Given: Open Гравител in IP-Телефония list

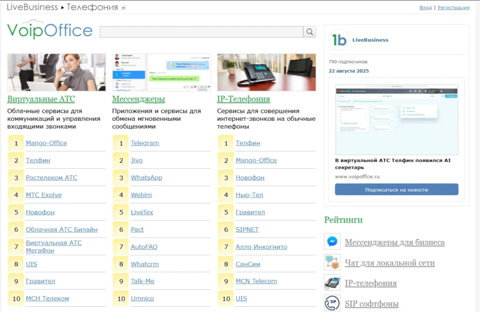Looking at the screenshot, I should (250, 212).
